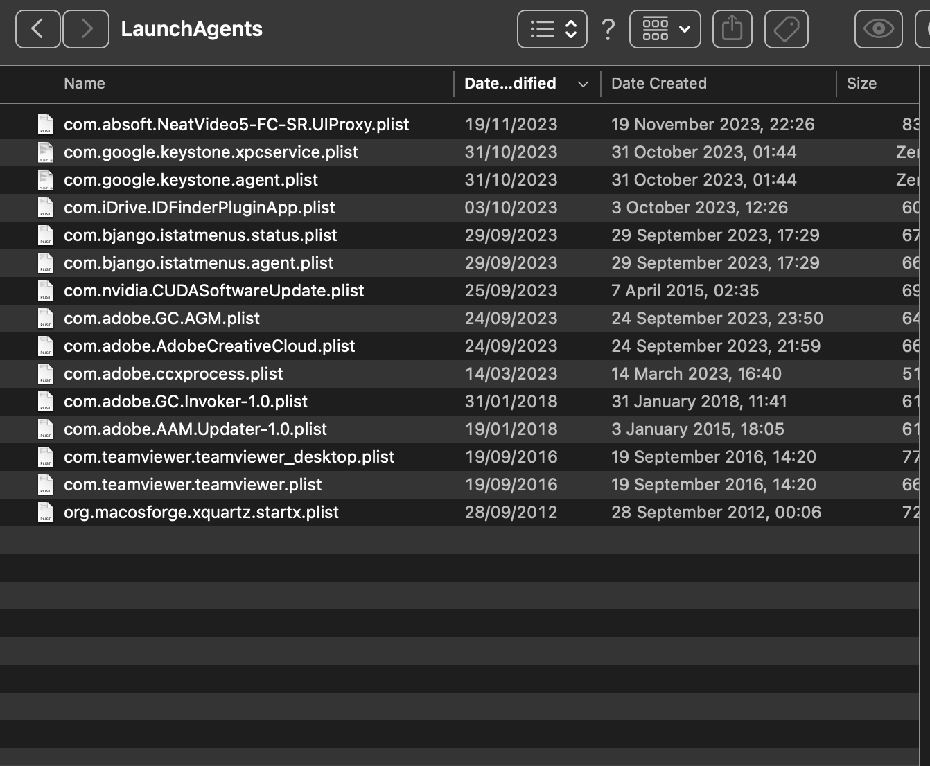Sort files by the Name column

tap(85, 83)
